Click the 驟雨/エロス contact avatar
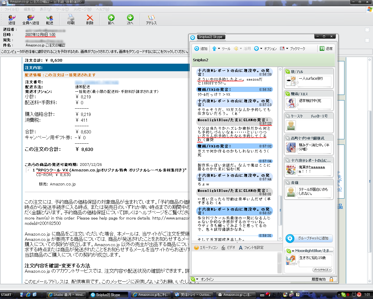This screenshot has width=373, height=299. coord(291,103)
